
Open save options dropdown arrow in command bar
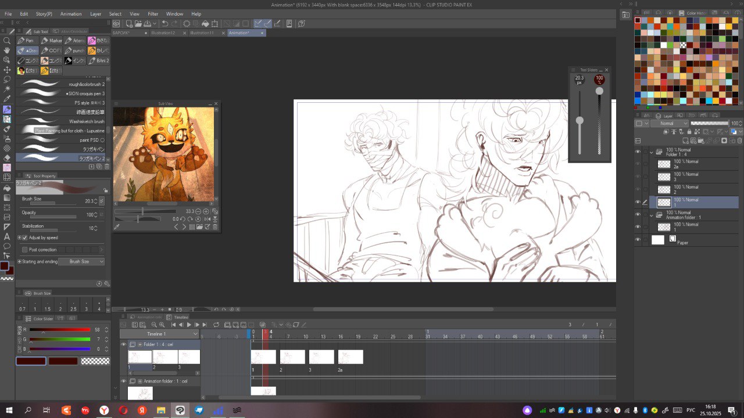tap(154, 24)
